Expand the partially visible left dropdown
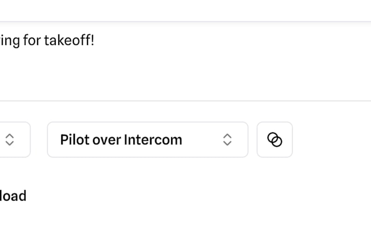Viewport: 371px width, 231px height. pyautogui.click(x=14, y=140)
